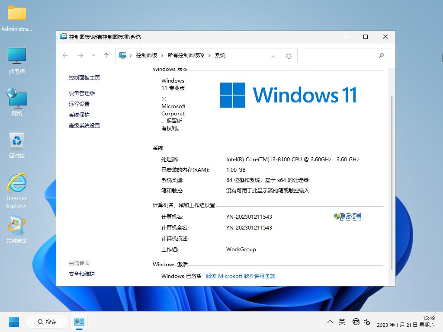Show hidden tray icons chevron
The height and width of the screenshot is (332, 443).
[330, 322]
